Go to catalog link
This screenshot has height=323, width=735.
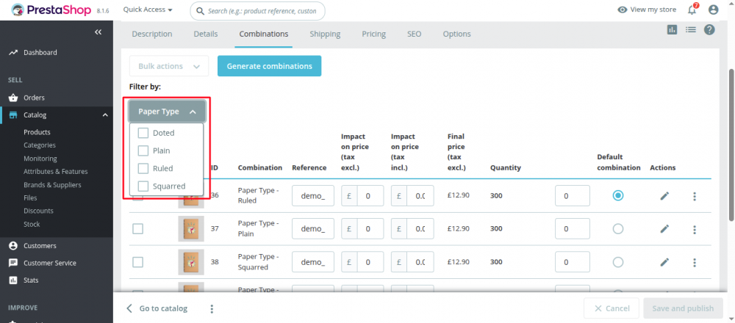coord(157,308)
